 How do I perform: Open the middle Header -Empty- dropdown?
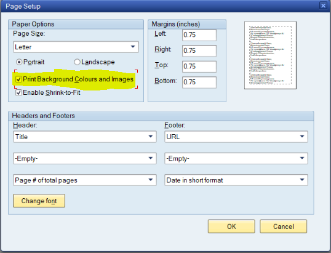(x=85, y=158)
